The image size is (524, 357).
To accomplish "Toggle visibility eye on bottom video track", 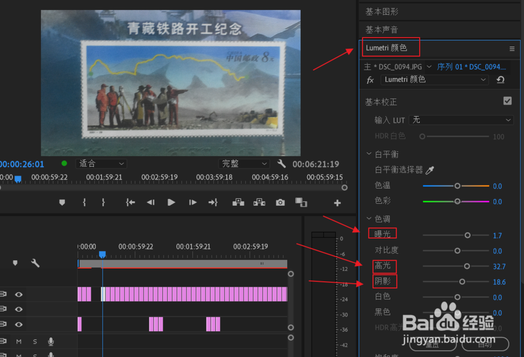I will click(19, 324).
